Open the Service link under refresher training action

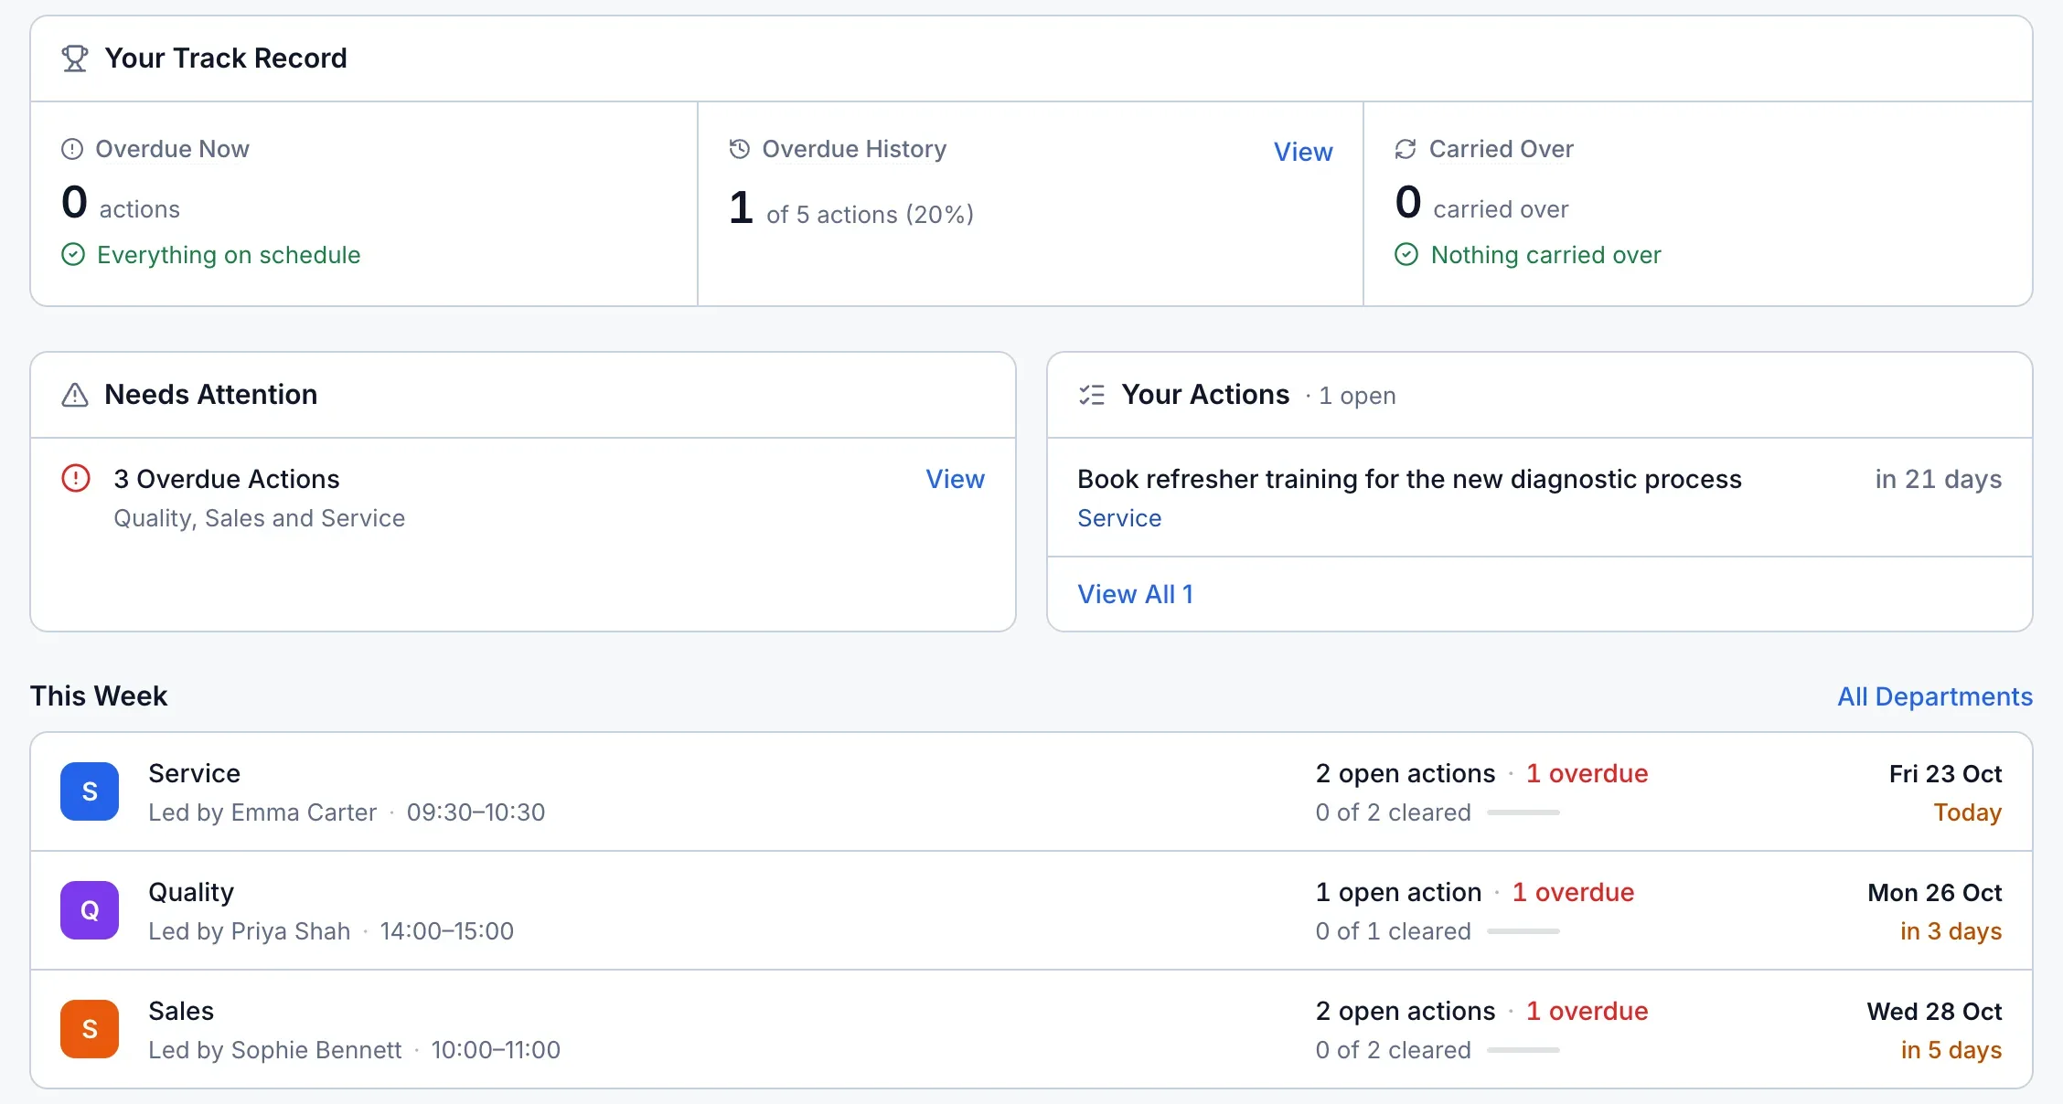(1119, 518)
